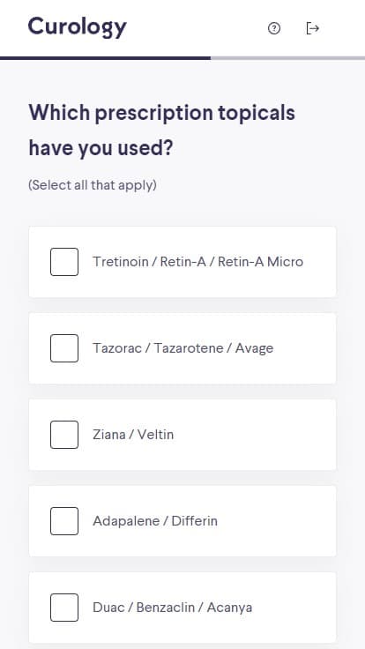This screenshot has width=365, height=649.
Task: Tick the Tazorac / Tazarotene / Avage checkbox
Action: 64,348
